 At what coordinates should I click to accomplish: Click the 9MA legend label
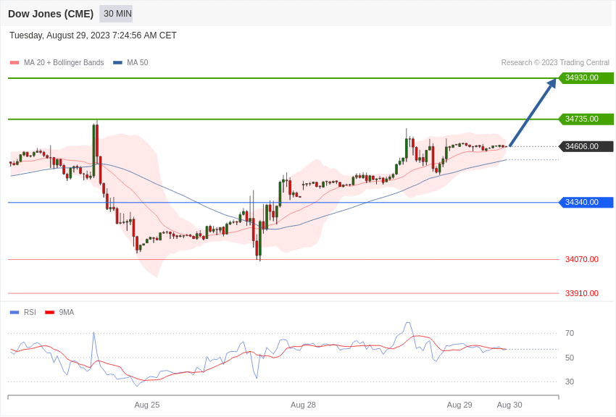[x=67, y=312]
